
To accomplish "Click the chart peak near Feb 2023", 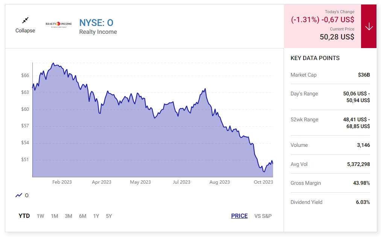I will pyautogui.click(x=53, y=63).
